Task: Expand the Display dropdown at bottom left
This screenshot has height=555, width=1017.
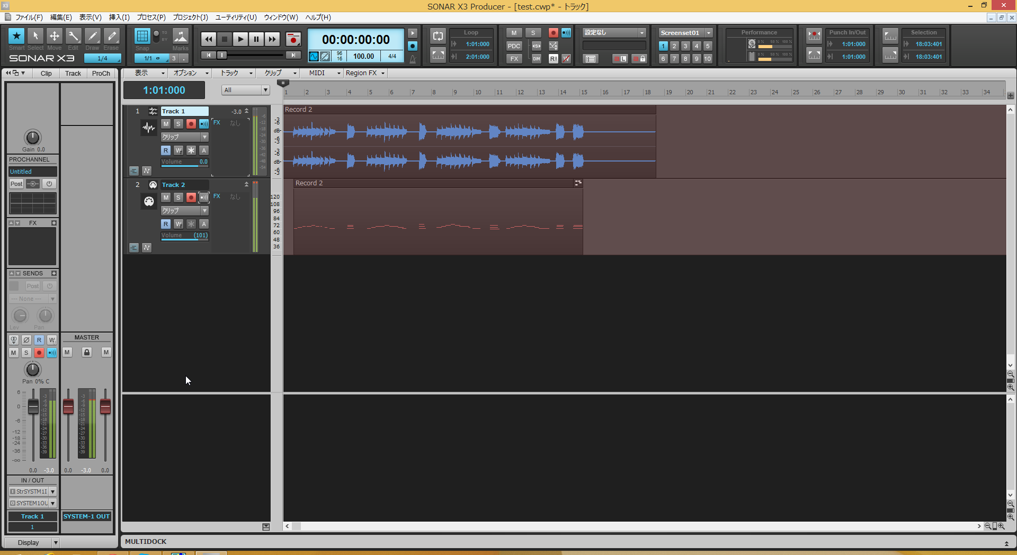Action: click(x=56, y=542)
